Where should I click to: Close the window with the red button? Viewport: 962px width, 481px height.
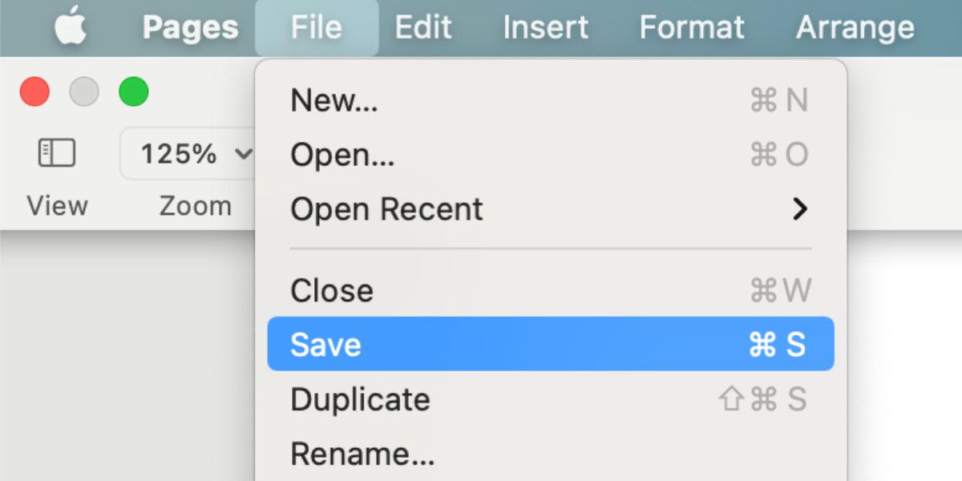pyautogui.click(x=34, y=92)
